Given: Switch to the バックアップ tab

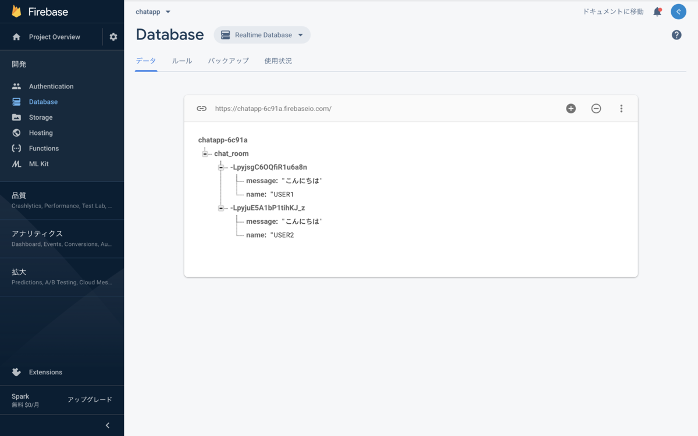Looking at the screenshot, I should click(x=229, y=60).
